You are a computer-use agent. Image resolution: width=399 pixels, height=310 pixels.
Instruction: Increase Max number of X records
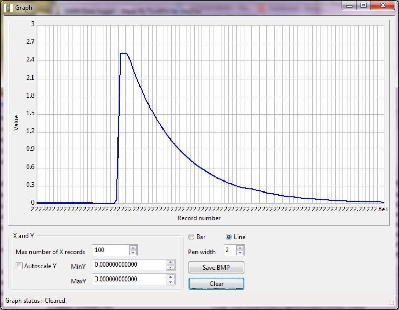(x=133, y=248)
